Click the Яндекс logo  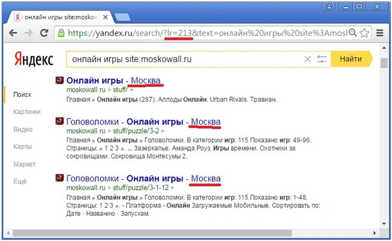point(34,59)
